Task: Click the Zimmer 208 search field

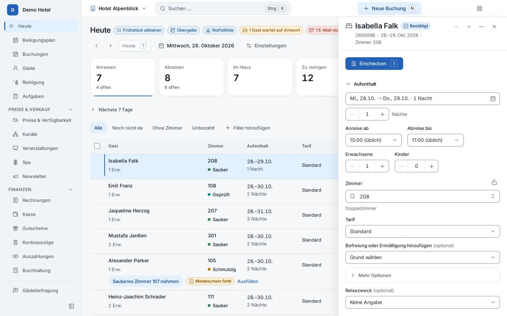Action: pos(423,196)
